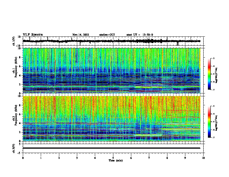Viewport: 229px width, 177px height.
Task: Click the '6' tick on the time axis
Action: point(131,158)
